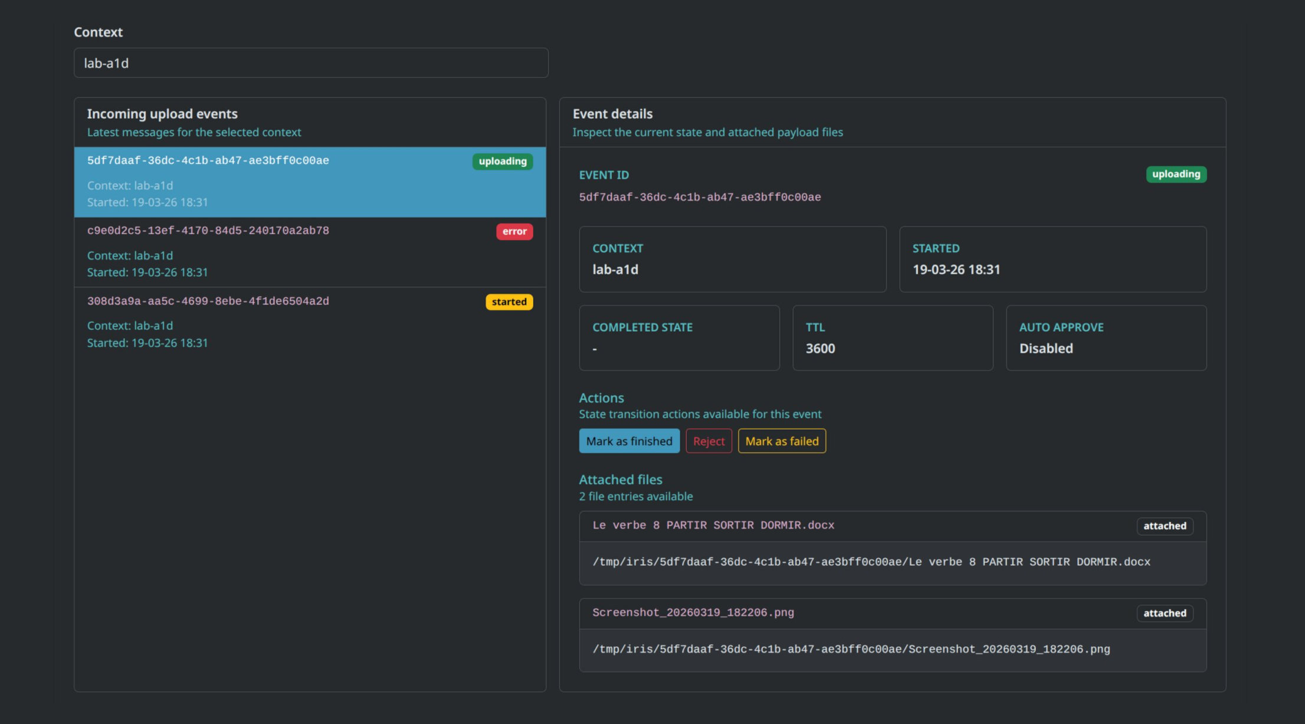Click the Context input field
The width and height of the screenshot is (1305, 724).
pyautogui.click(x=310, y=63)
